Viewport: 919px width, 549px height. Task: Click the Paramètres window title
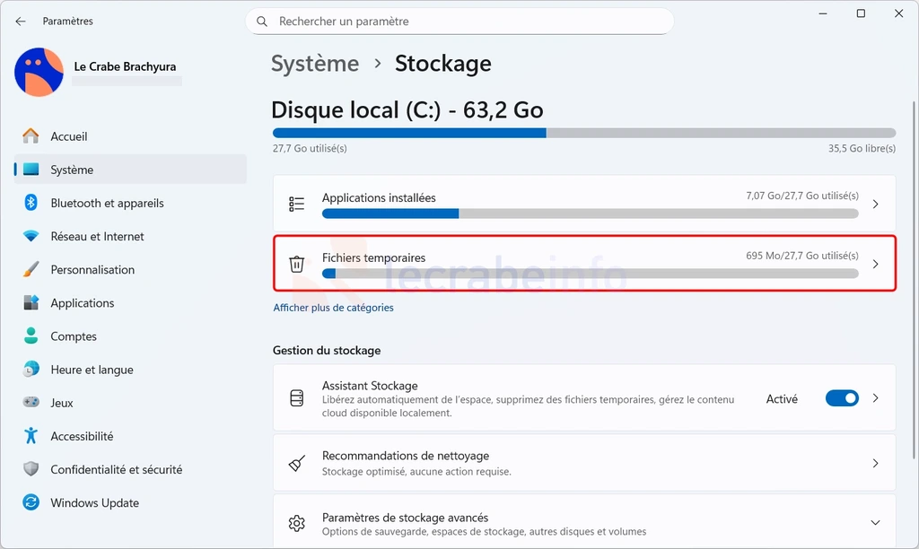[x=67, y=22]
